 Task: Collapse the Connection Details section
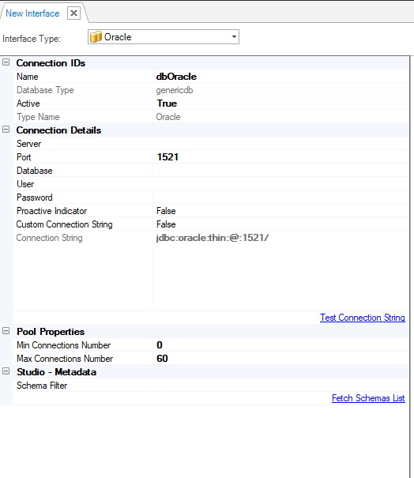[6, 130]
